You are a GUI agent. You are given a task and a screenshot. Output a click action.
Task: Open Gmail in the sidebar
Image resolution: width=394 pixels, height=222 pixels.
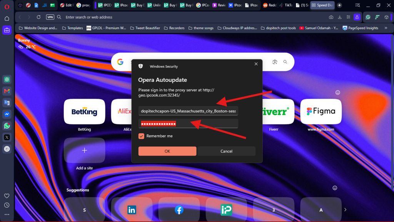pyautogui.click(x=7, y=91)
